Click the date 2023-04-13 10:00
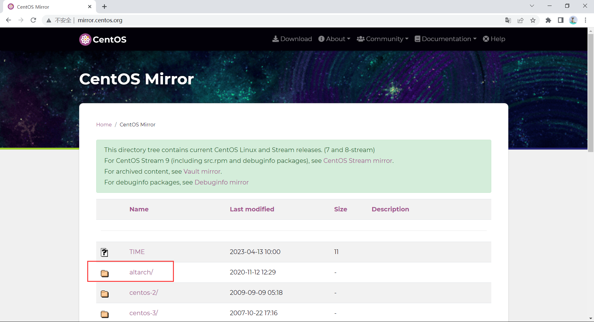The width and height of the screenshot is (594, 322). (x=255, y=252)
